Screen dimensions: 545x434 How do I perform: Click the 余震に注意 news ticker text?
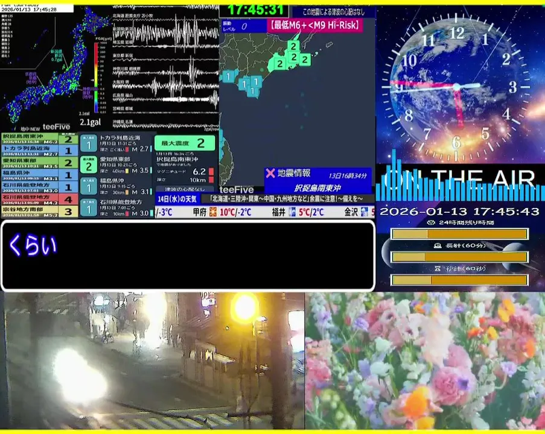pyautogui.click(x=287, y=199)
